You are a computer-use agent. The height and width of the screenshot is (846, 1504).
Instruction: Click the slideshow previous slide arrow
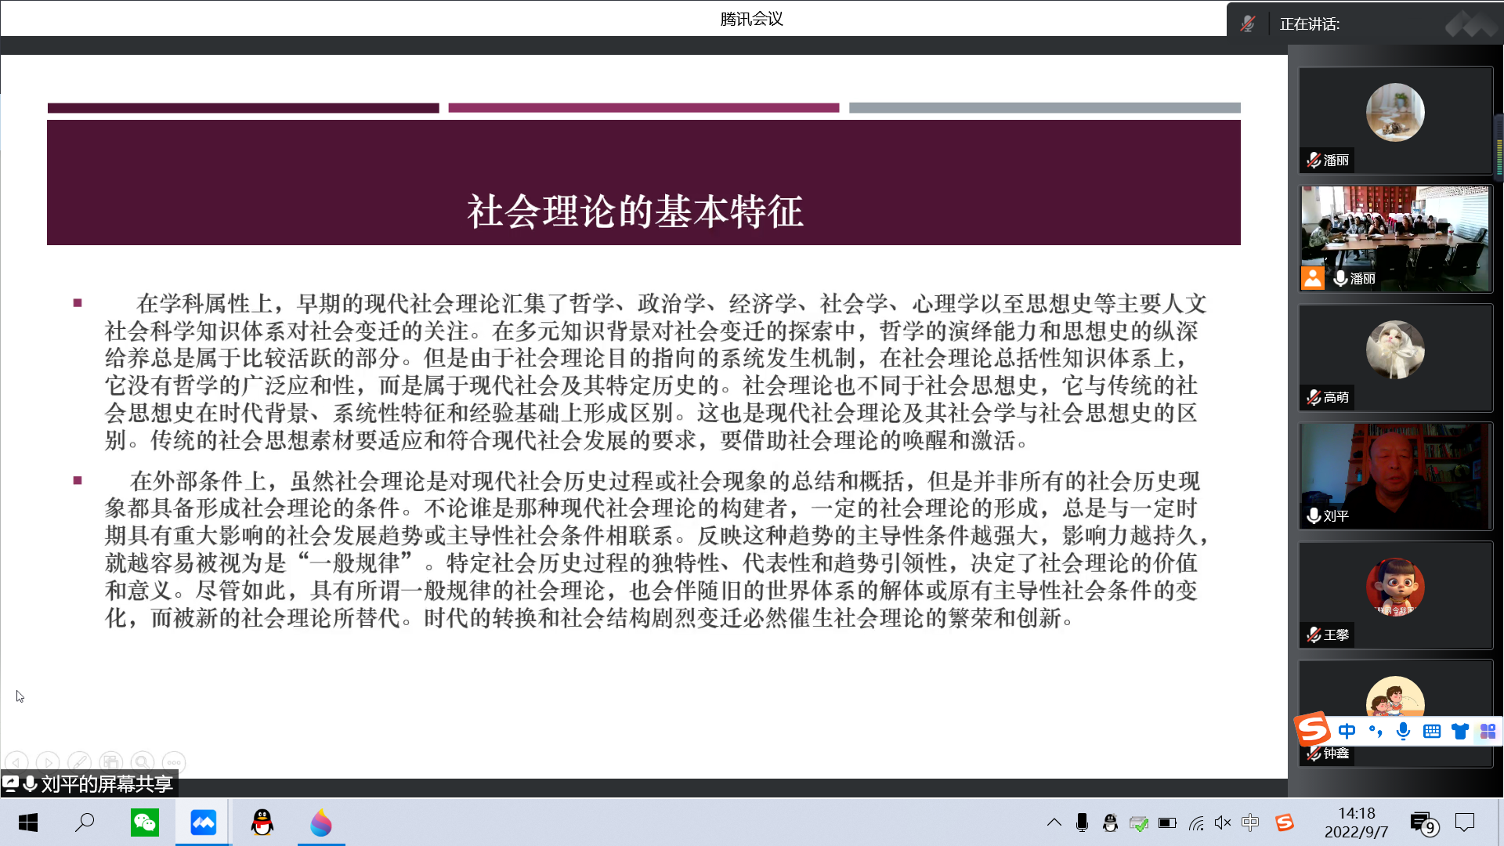(16, 761)
